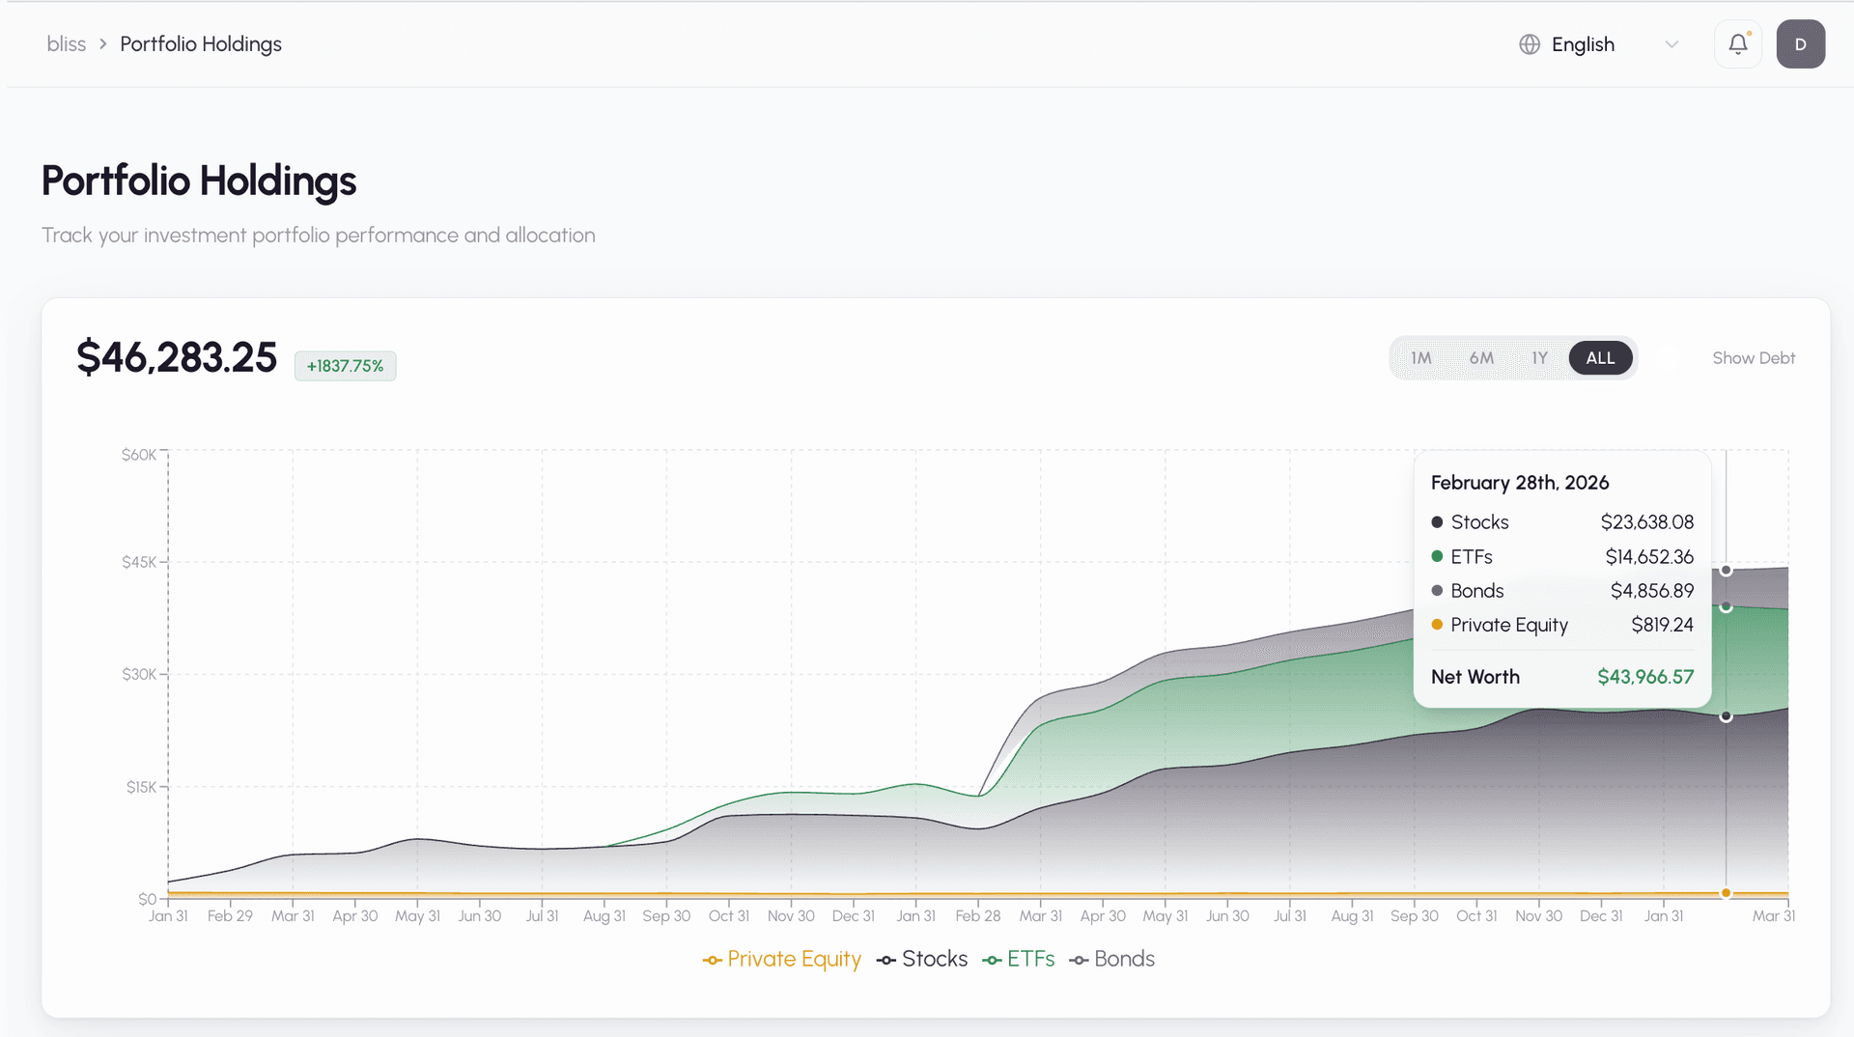
Task: Hide the Stocks series via its legend entry
Action: (922, 959)
